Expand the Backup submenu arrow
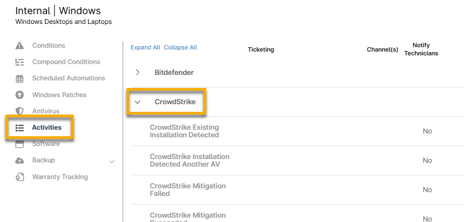The width and height of the screenshot is (464, 222). tap(112, 161)
